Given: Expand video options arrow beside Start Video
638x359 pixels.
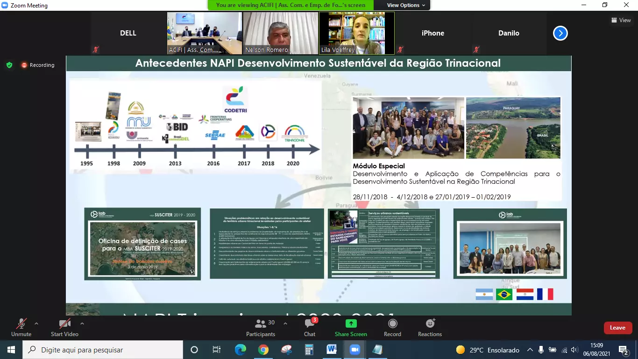Looking at the screenshot, I should 82,323.
